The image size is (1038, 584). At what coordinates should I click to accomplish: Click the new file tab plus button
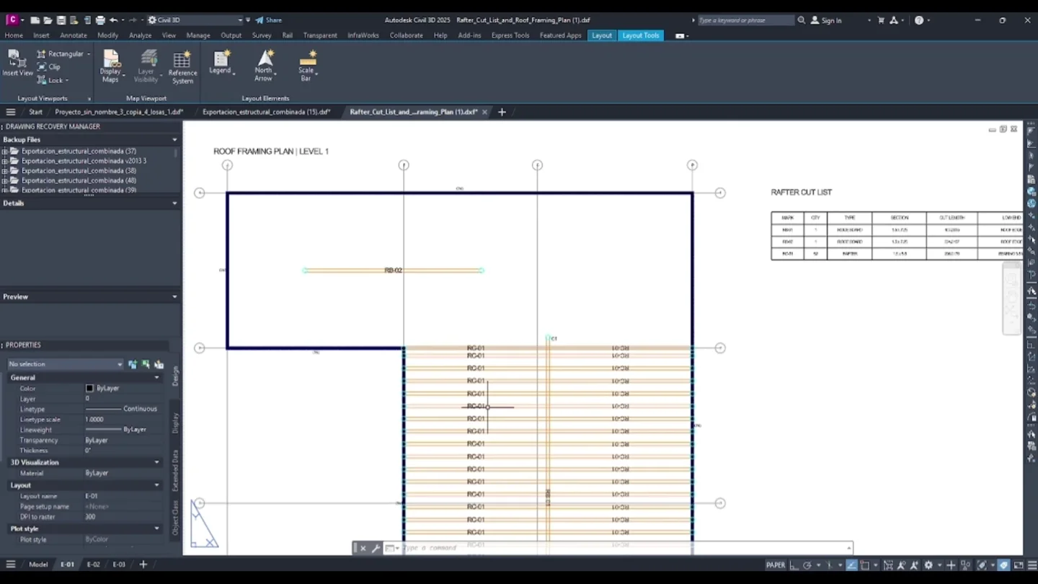502,112
